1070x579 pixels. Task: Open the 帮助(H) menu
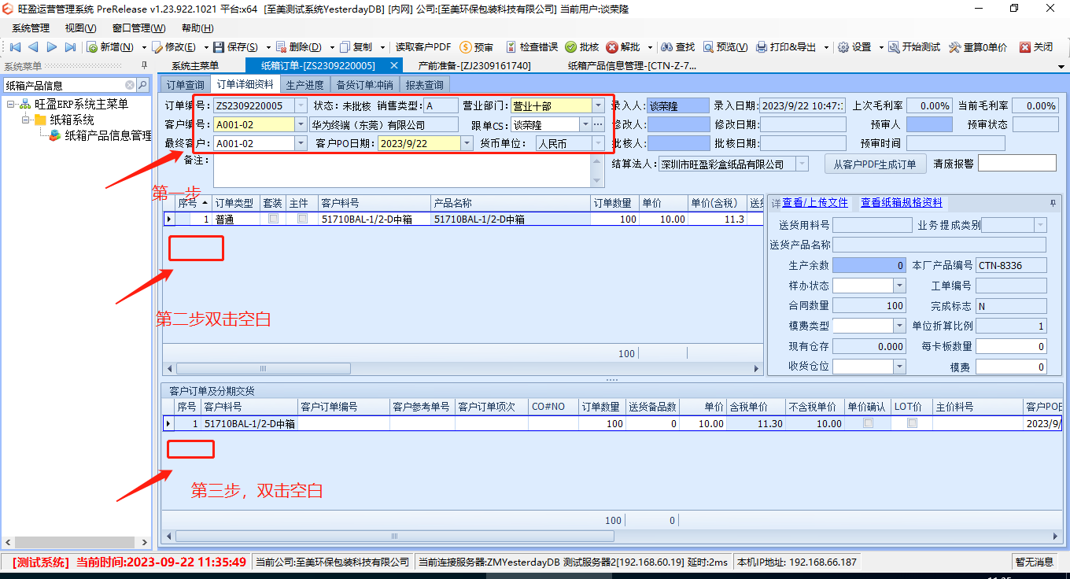pyautogui.click(x=196, y=28)
